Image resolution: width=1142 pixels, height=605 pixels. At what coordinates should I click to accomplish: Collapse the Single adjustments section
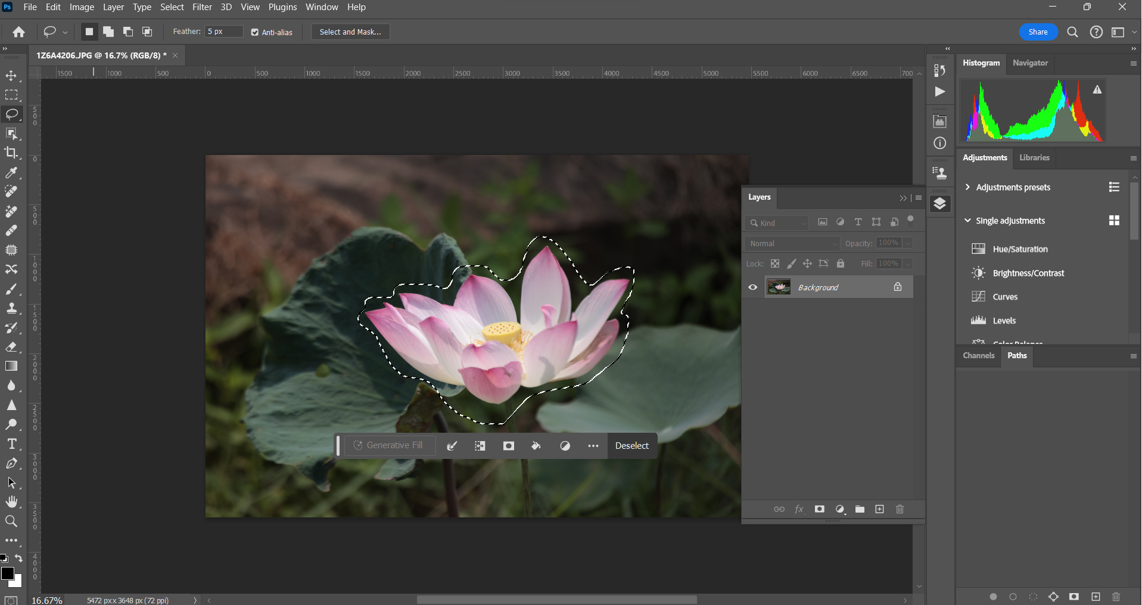point(967,220)
